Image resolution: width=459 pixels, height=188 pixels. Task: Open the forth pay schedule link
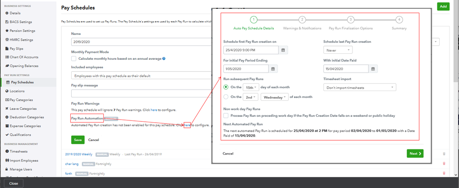pos(68,174)
